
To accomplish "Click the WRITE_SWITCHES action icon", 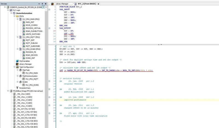I will 24,34.
